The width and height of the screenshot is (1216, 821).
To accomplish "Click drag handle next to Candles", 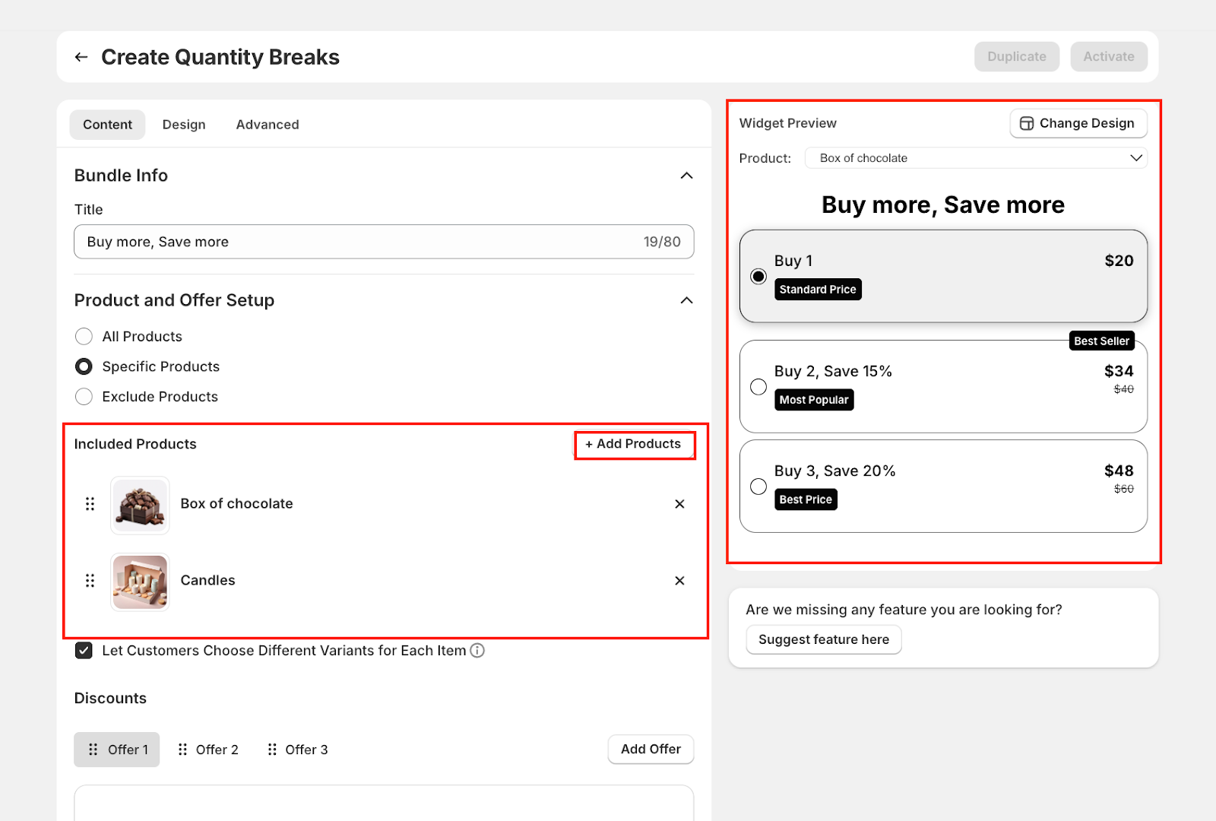I will [90, 581].
